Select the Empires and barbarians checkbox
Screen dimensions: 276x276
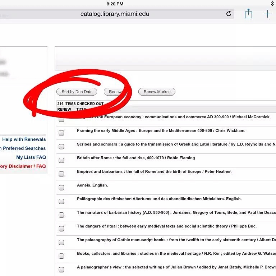pos(61,174)
